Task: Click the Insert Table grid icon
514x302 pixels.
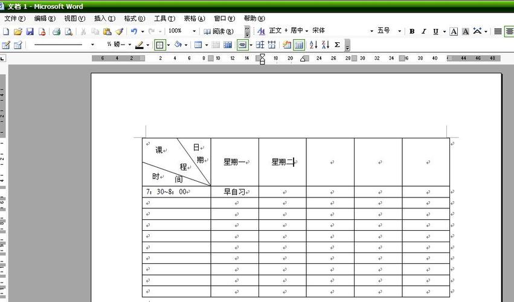Action: [198, 45]
